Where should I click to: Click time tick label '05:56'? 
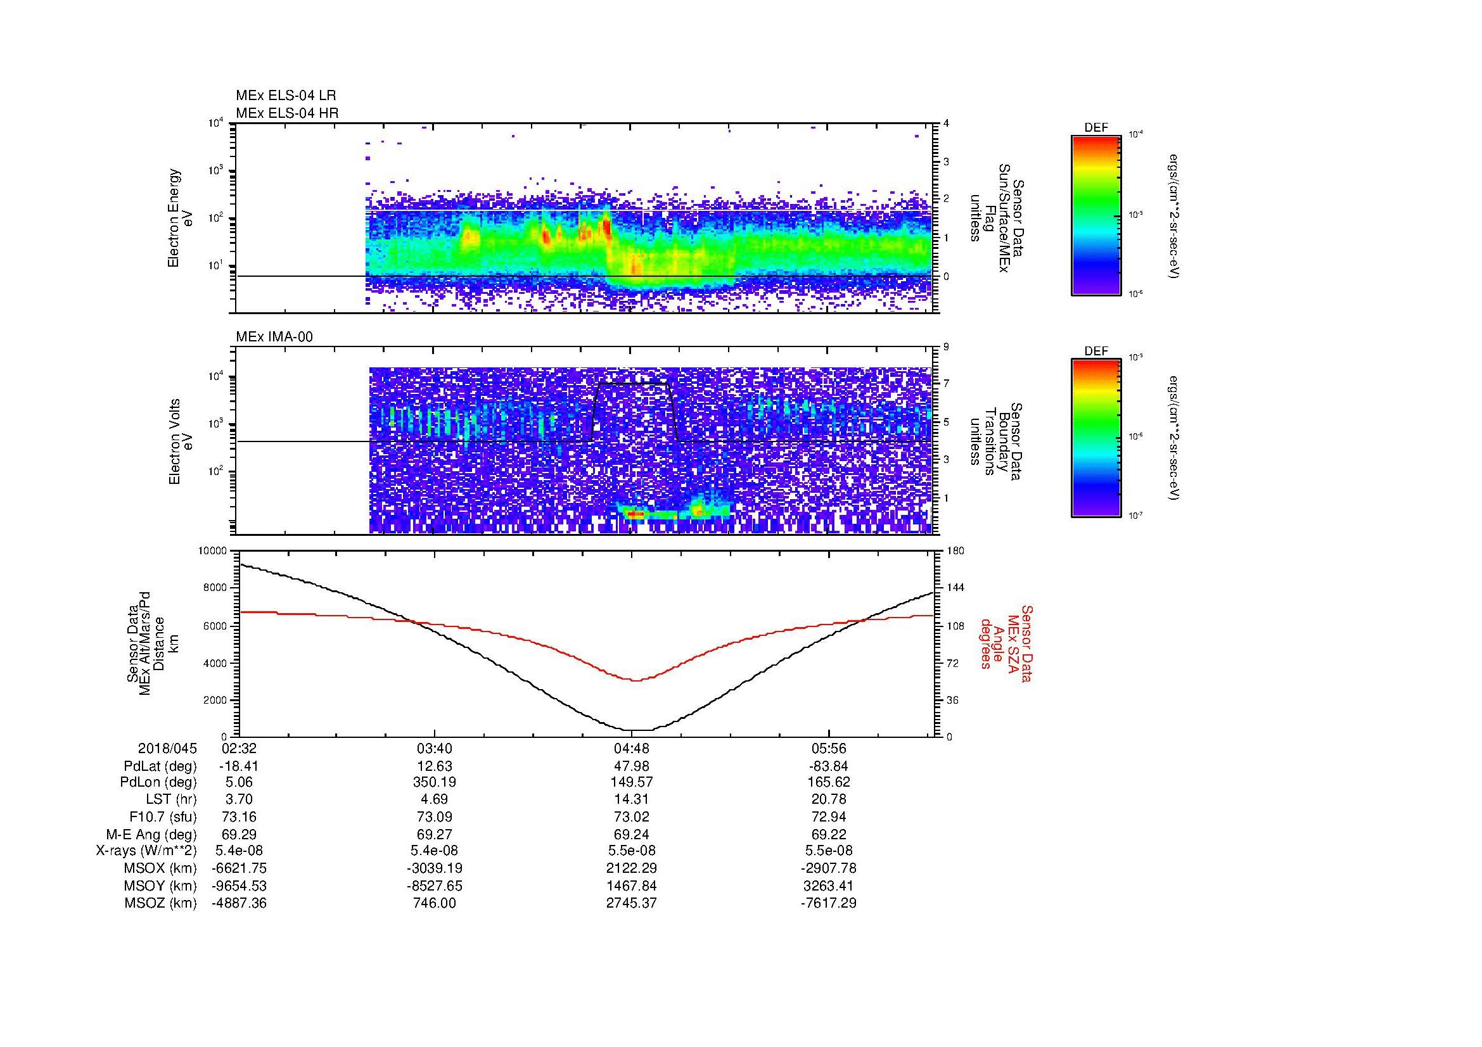coord(828,749)
